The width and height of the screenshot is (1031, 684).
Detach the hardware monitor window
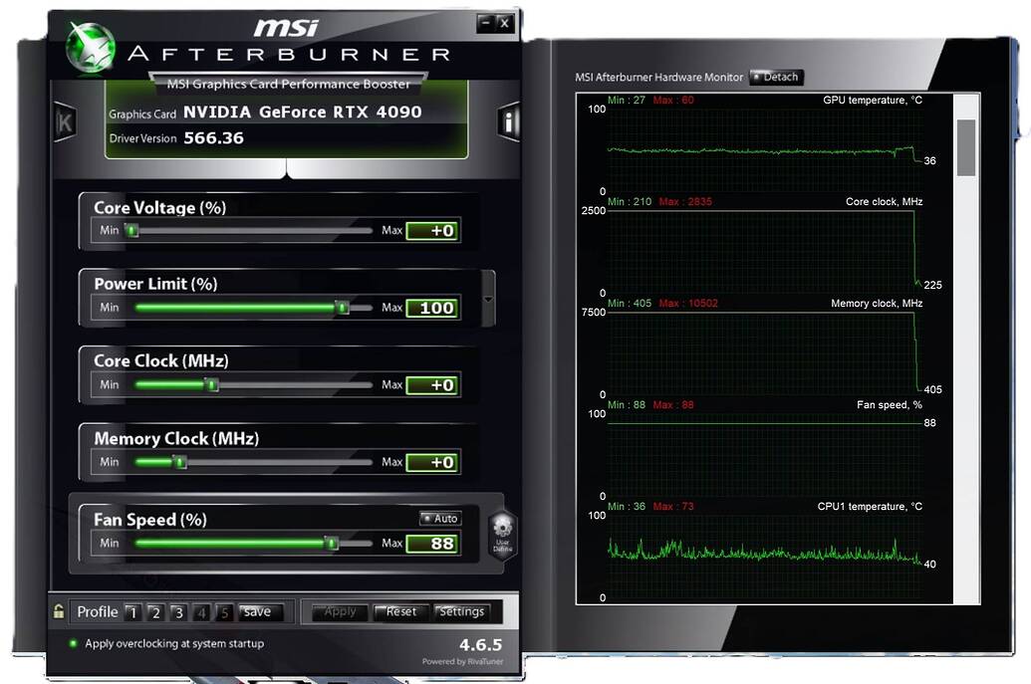[776, 77]
